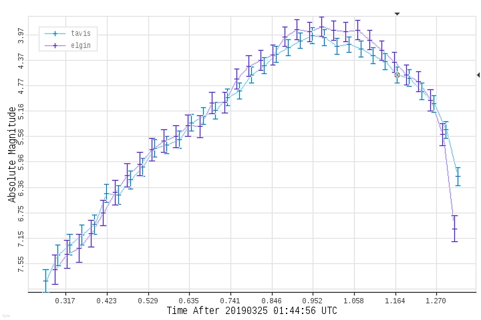Click the 5.96 y-axis tick label
481x320 pixels.
pos(21,162)
